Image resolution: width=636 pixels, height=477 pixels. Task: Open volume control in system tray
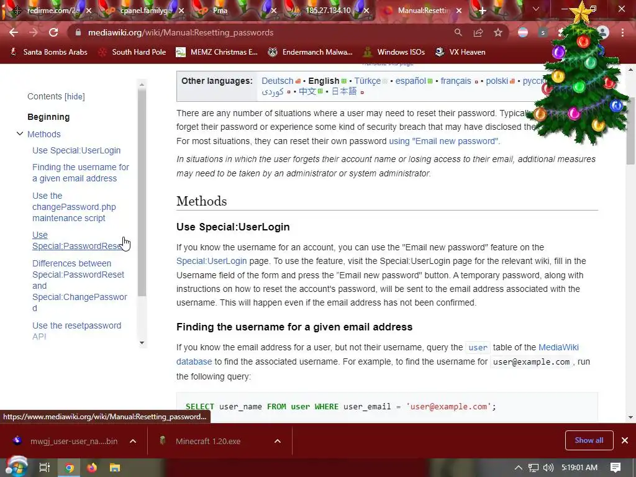tap(548, 468)
